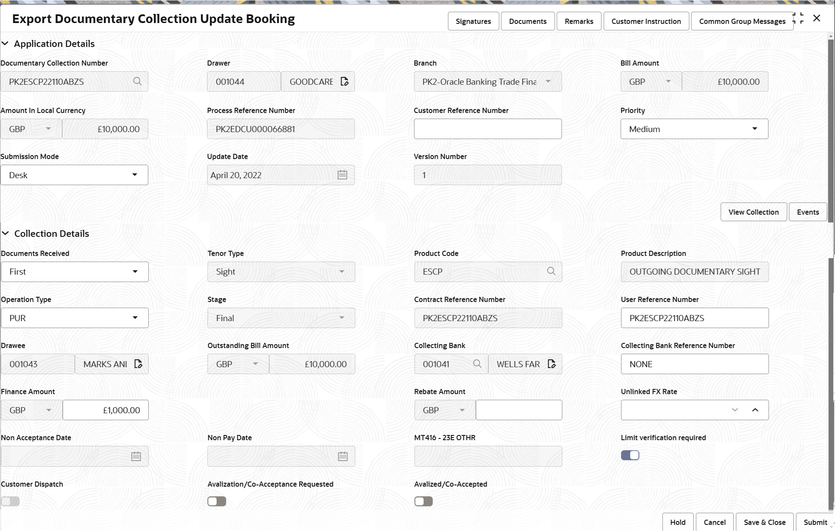This screenshot has height=531, width=835.
Task: Click the View Collection button
Action: [753, 212]
